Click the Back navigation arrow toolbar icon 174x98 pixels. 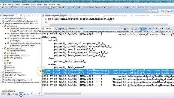tap(145, 7)
